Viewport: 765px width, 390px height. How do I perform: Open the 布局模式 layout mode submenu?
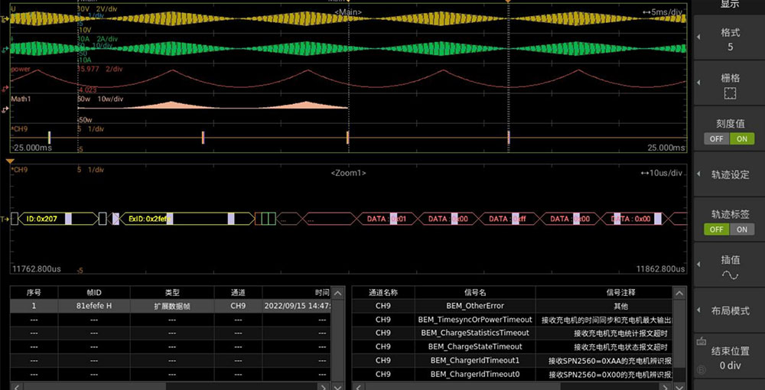coord(730,310)
